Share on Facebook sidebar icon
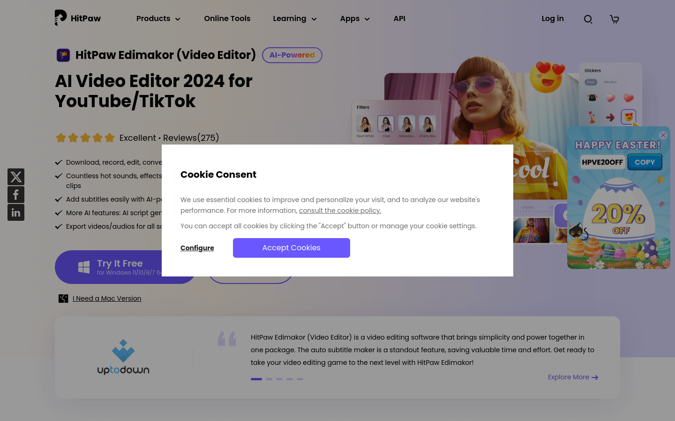Screen dimensions: 675x421 16,195
